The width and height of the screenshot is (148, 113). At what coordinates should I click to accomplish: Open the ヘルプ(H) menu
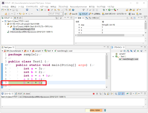(111, 7)
